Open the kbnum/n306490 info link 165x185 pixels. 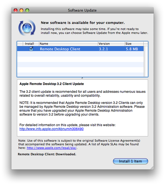[x=51, y=129]
